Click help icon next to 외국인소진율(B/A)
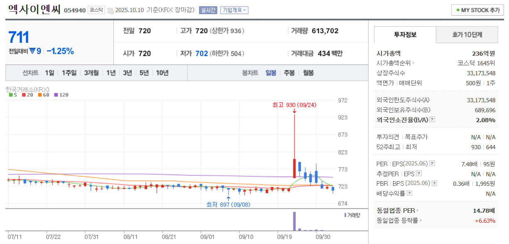This screenshot has height=244, width=509. (x=432, y=120)
